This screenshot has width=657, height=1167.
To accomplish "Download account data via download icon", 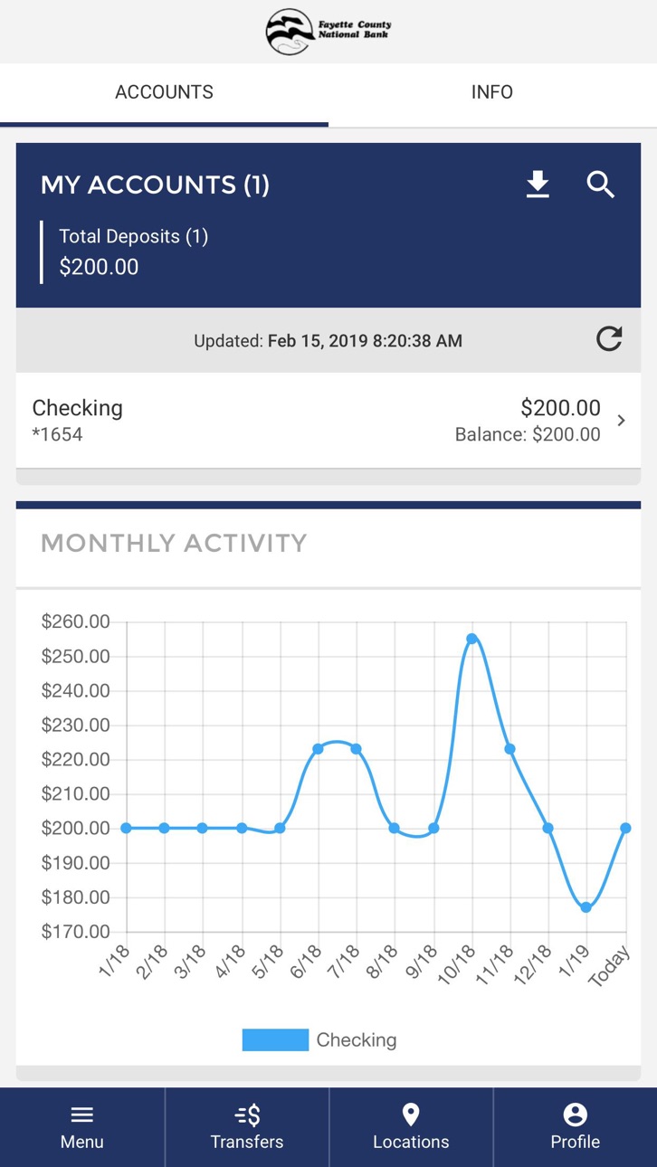I will coord(538,185).
